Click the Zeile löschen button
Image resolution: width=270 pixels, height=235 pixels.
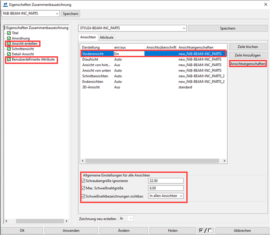pos(247,47)
